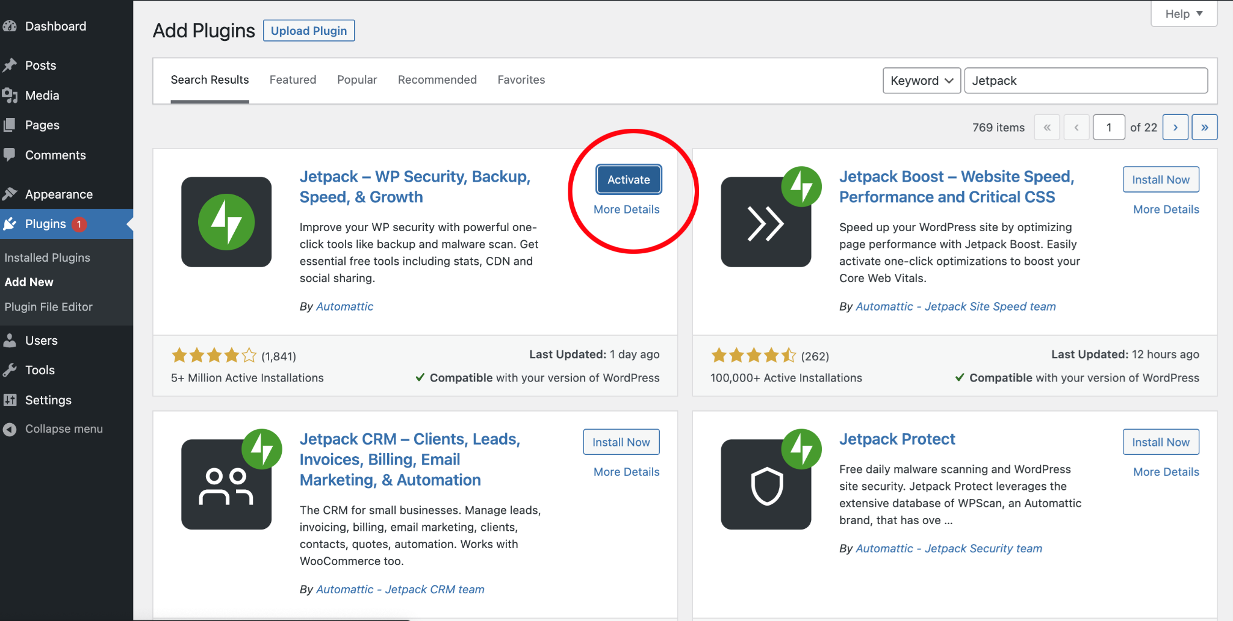Switch to the Popular plugins tab
The width and height of the screenshot is (1233, 621).
(356, 79)
